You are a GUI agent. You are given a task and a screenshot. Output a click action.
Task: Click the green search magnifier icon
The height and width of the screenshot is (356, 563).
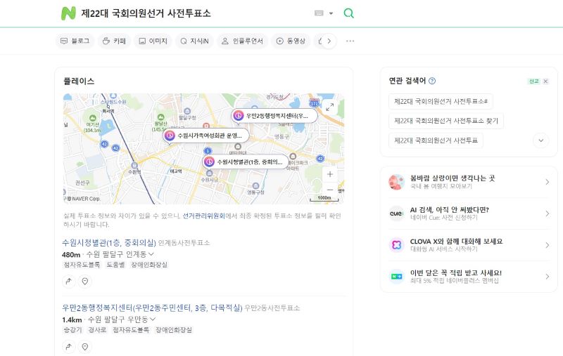pyautogui.click(x=348, y=13)
